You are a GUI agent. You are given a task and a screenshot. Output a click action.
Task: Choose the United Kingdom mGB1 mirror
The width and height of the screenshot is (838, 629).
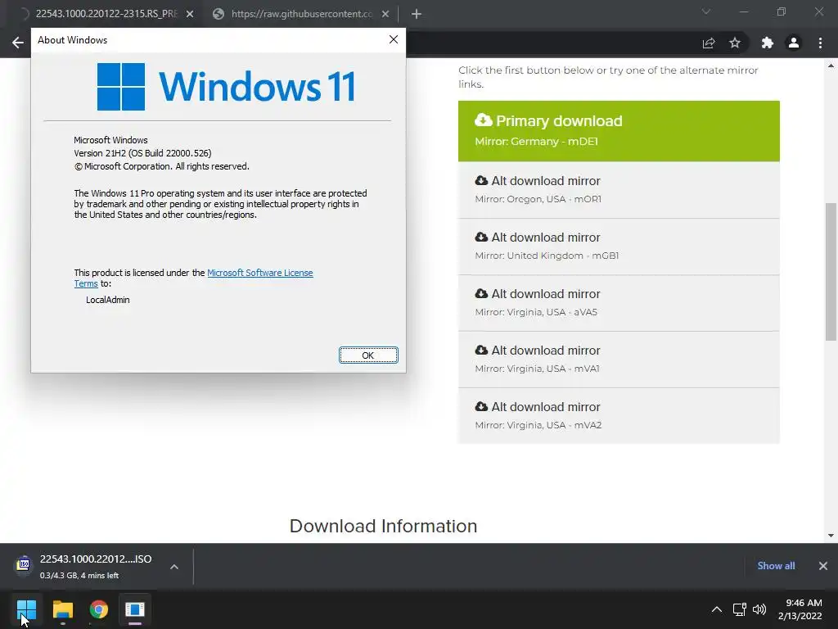619,247
